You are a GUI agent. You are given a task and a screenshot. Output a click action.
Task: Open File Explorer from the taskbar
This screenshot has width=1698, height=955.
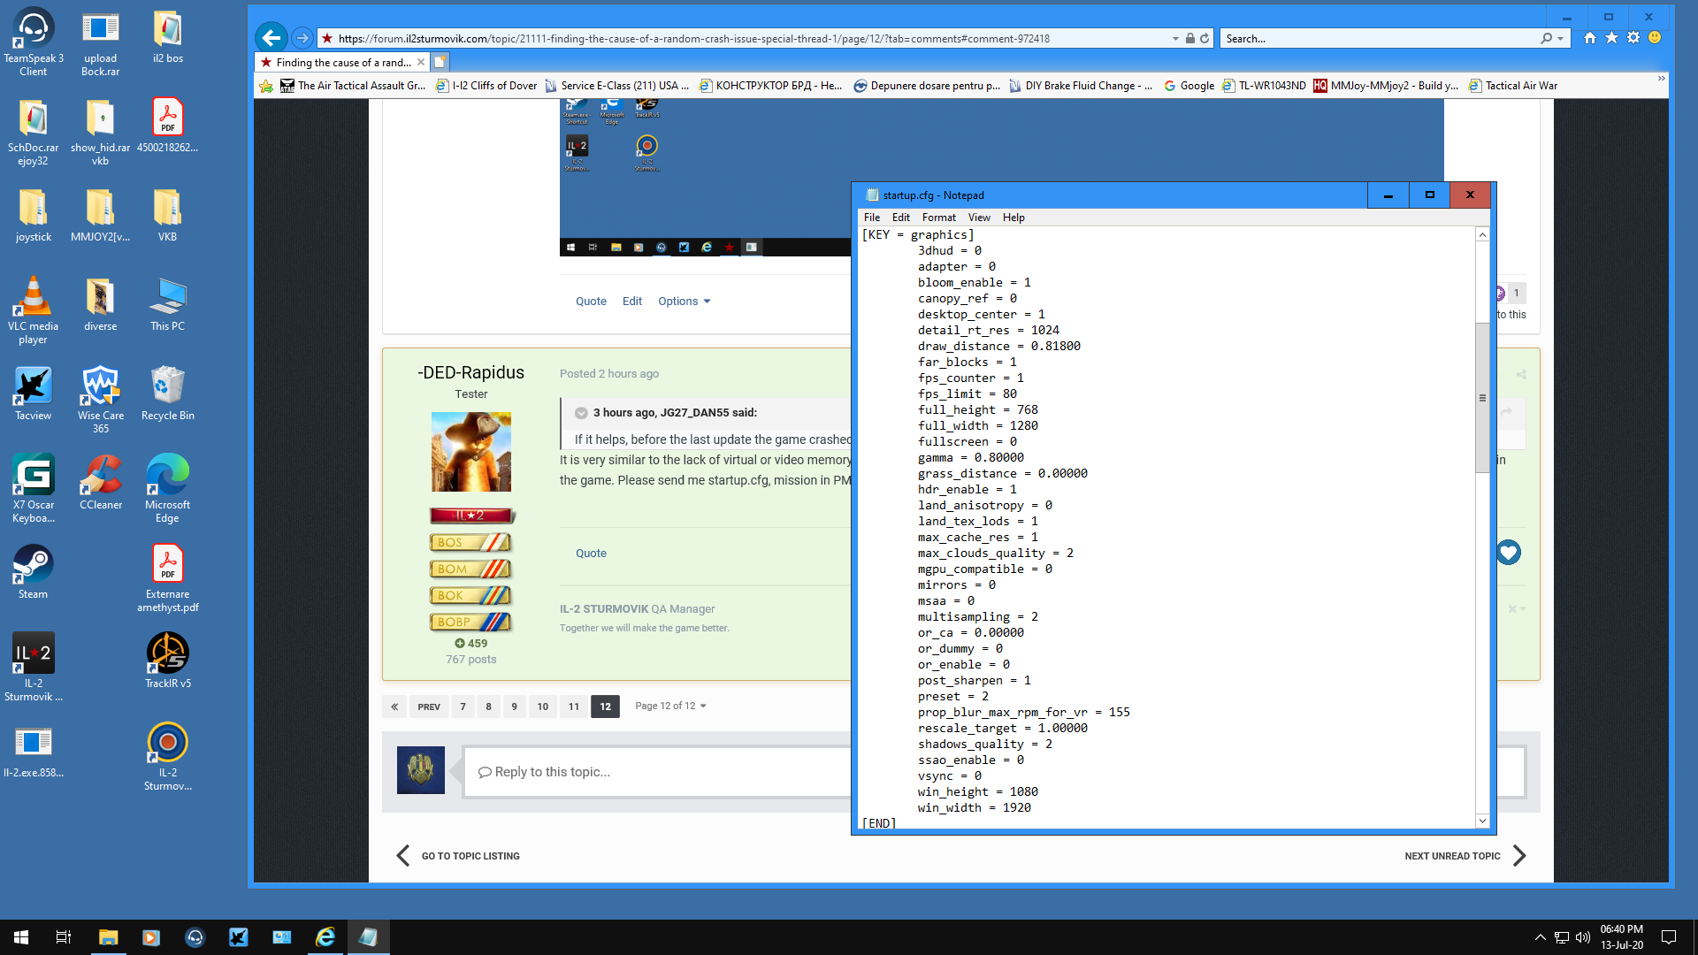pos(108,937)
